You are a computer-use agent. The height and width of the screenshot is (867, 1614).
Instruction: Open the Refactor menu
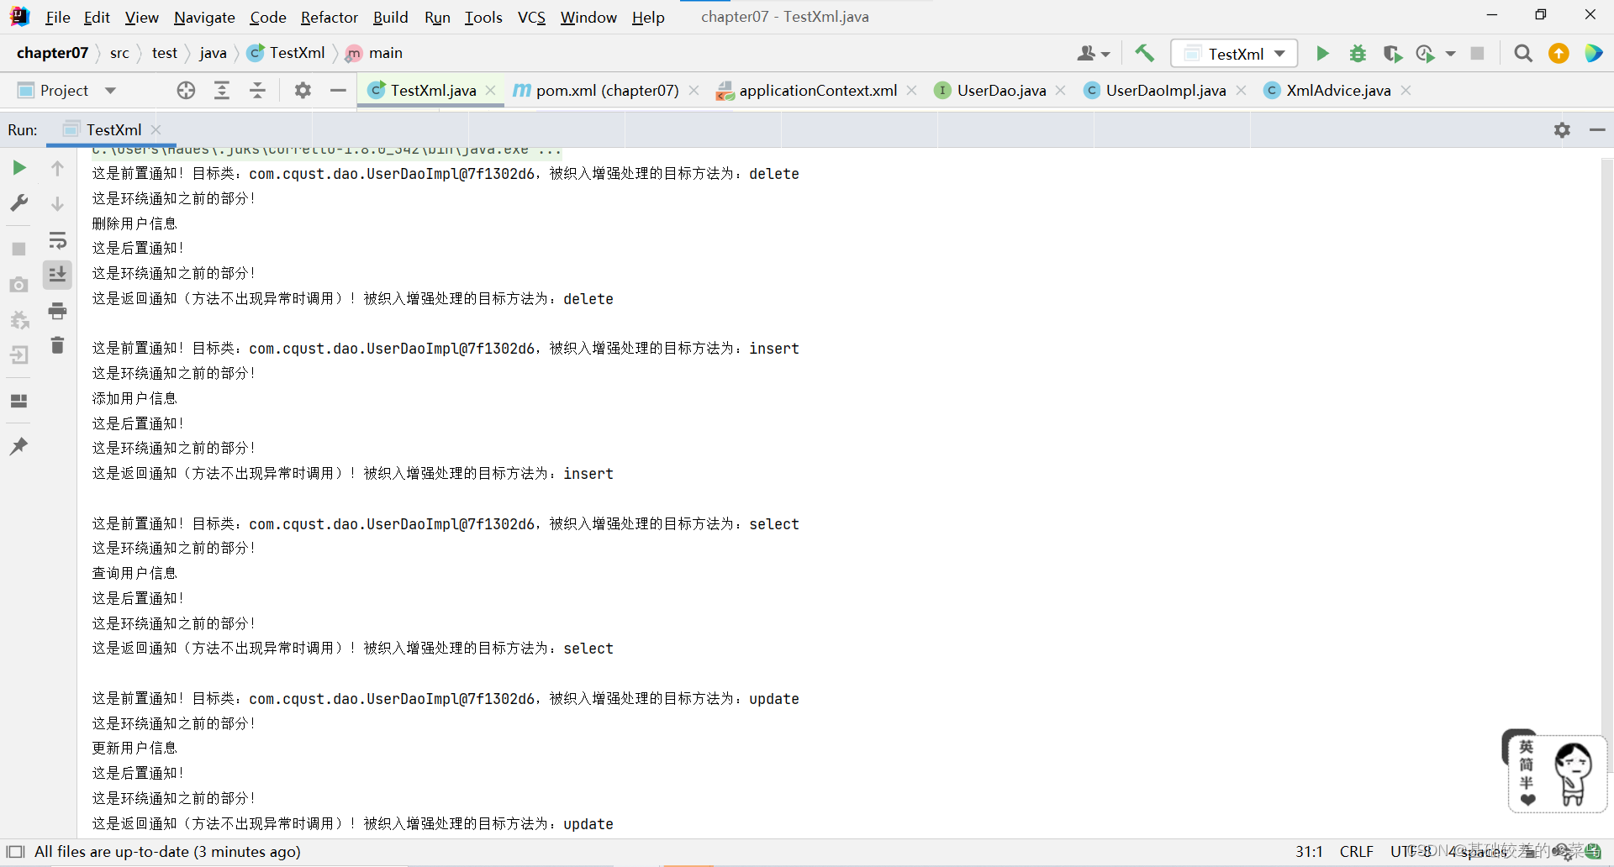pyautogui.click(x=329, y=17)
